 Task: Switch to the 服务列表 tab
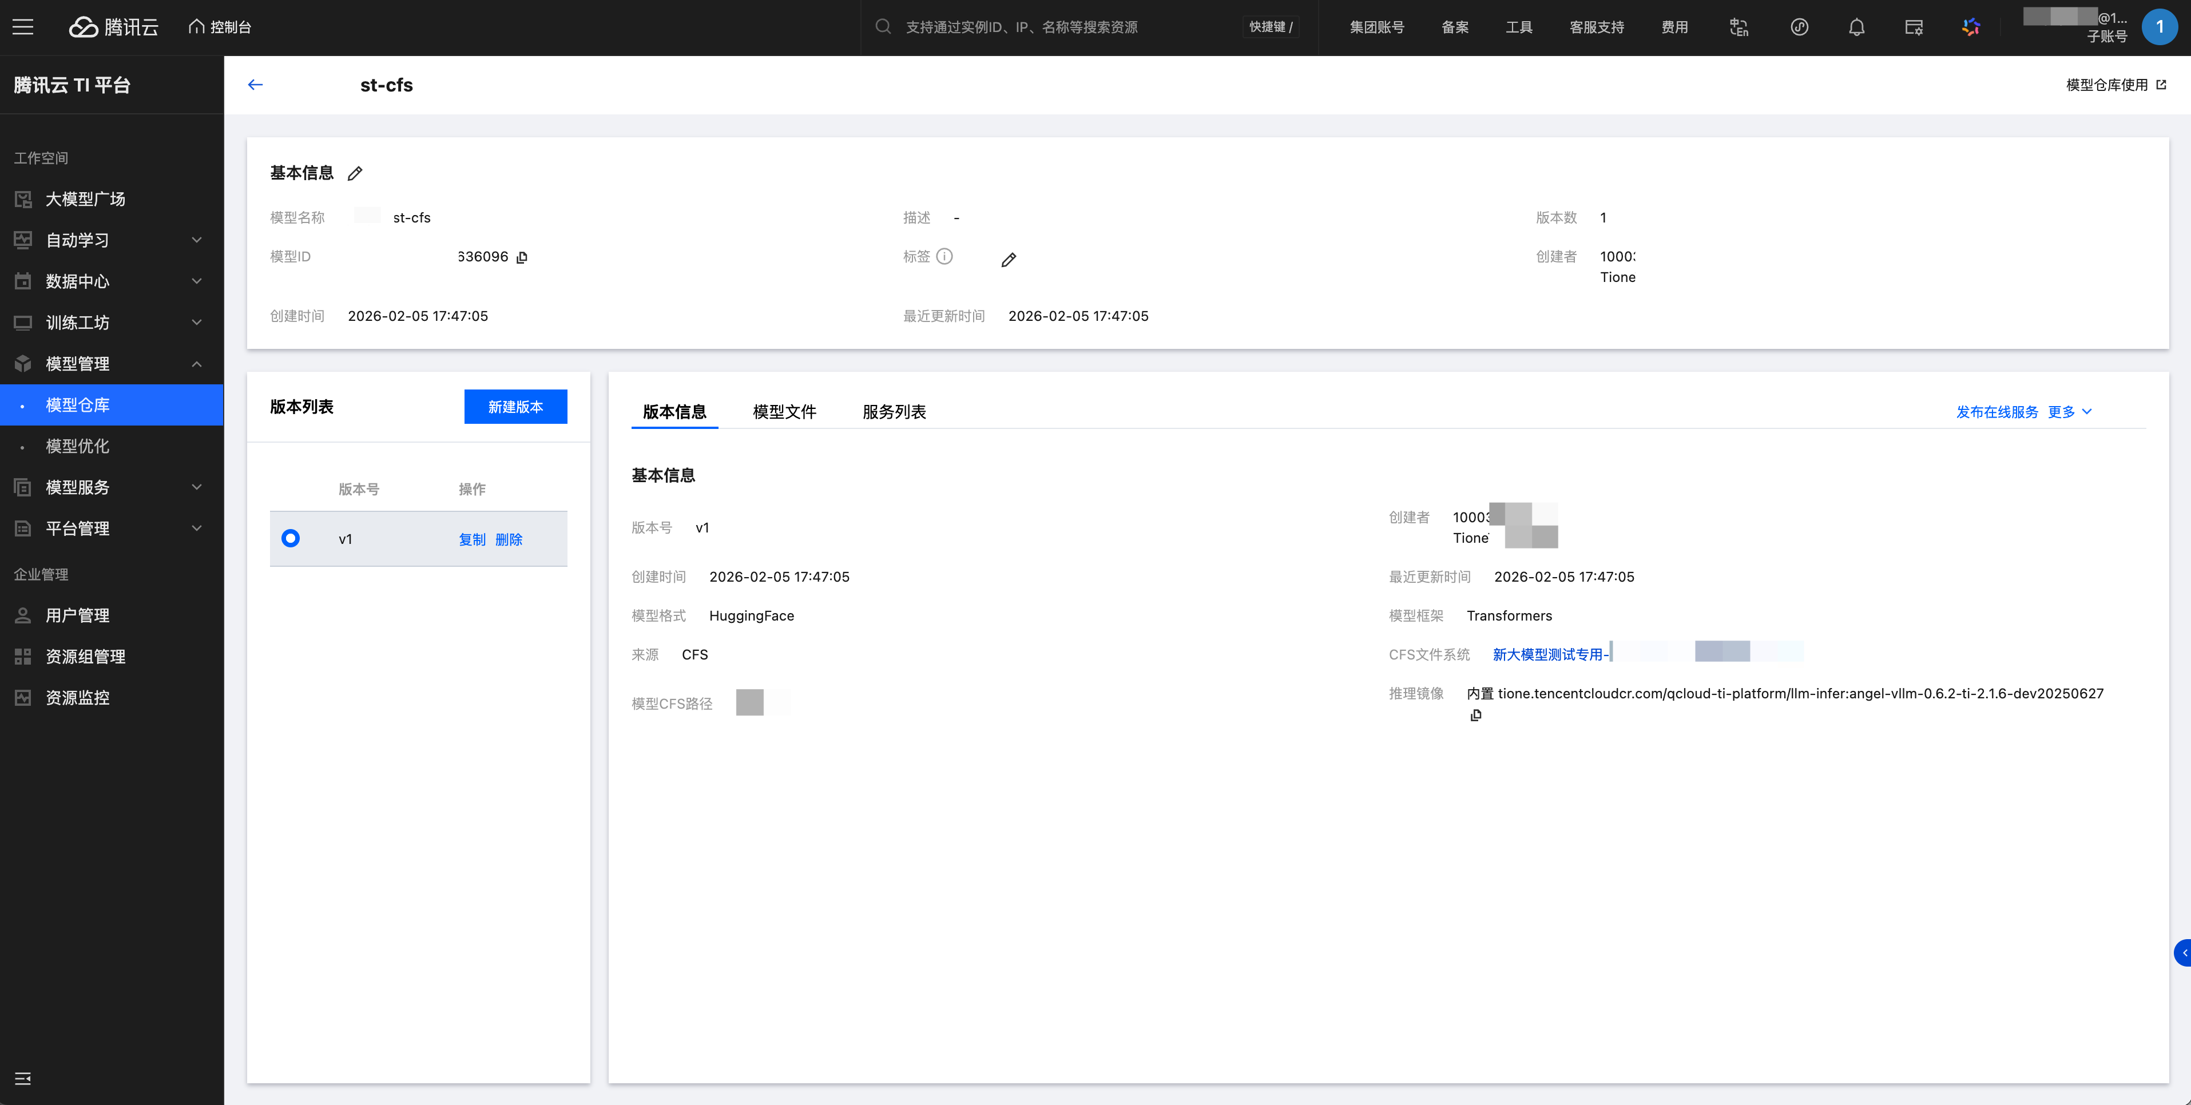pos(893,412)
